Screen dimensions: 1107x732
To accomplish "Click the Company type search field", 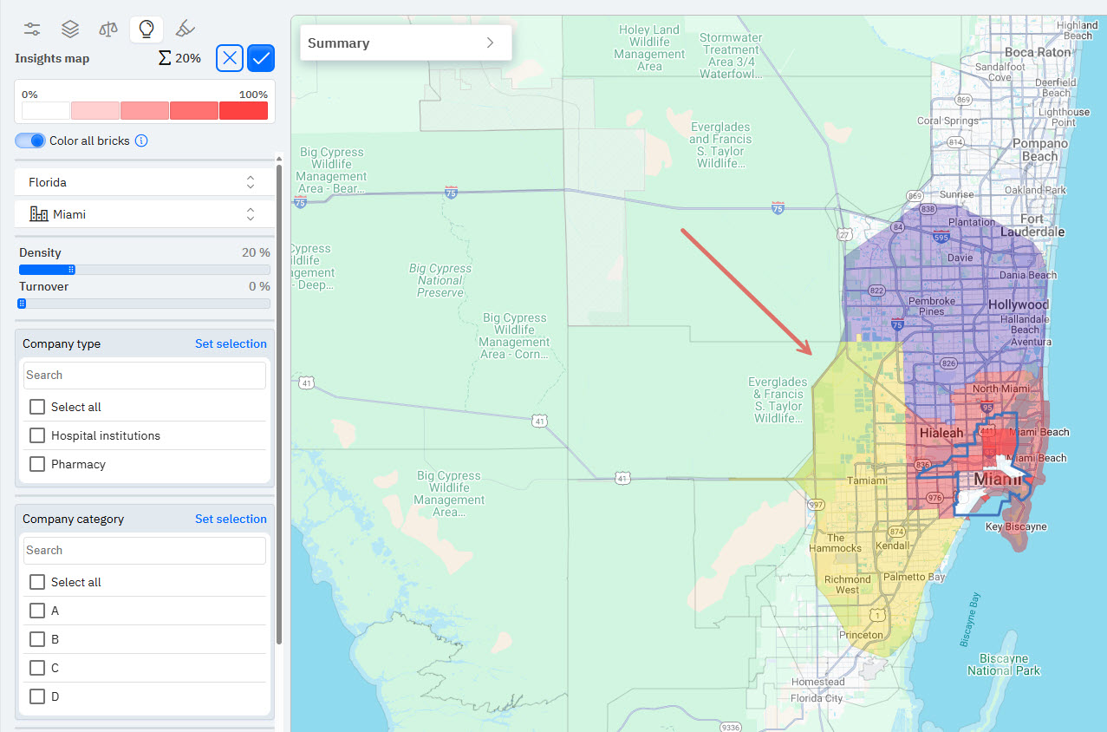I will (x=144, y=376).
